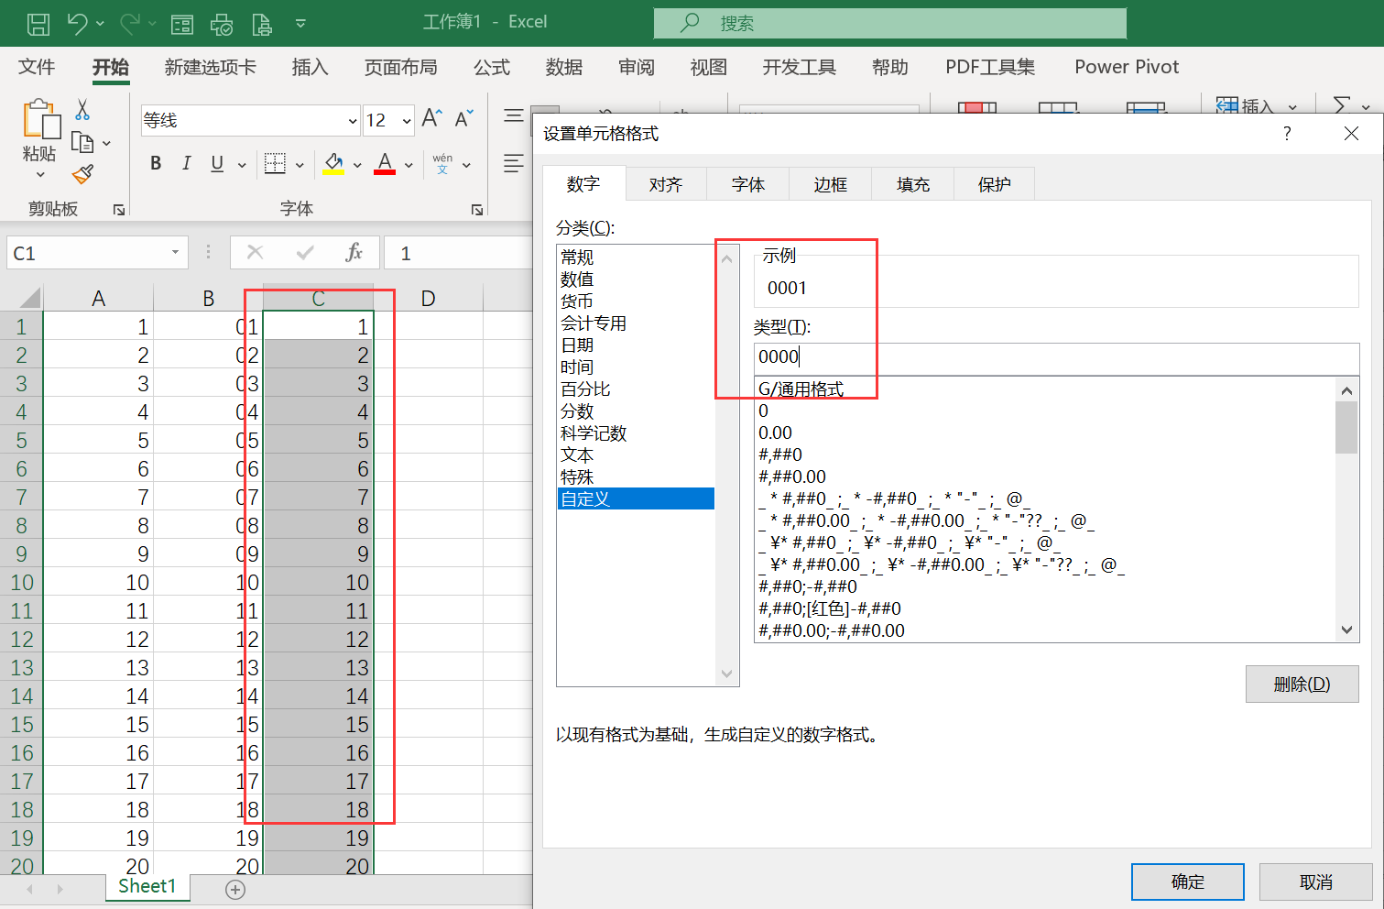Screen dimensions: 1384x909
Task: Click the Fill Color bucket icon
Action: 333,163
